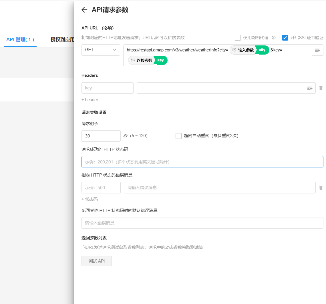Click the 输入参数 city parameter tag
This screenshot has width=326, height=304.
point(249,50)
